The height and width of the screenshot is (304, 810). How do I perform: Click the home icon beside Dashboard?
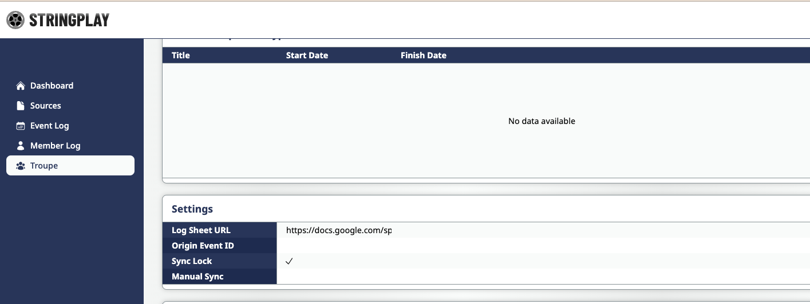[21, 86]
